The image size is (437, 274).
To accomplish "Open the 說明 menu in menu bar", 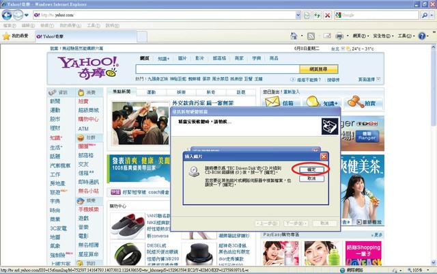I will (112, 25).
